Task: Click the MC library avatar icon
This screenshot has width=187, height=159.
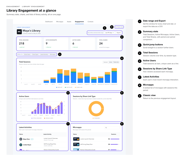Action: [x=19, y=32]
